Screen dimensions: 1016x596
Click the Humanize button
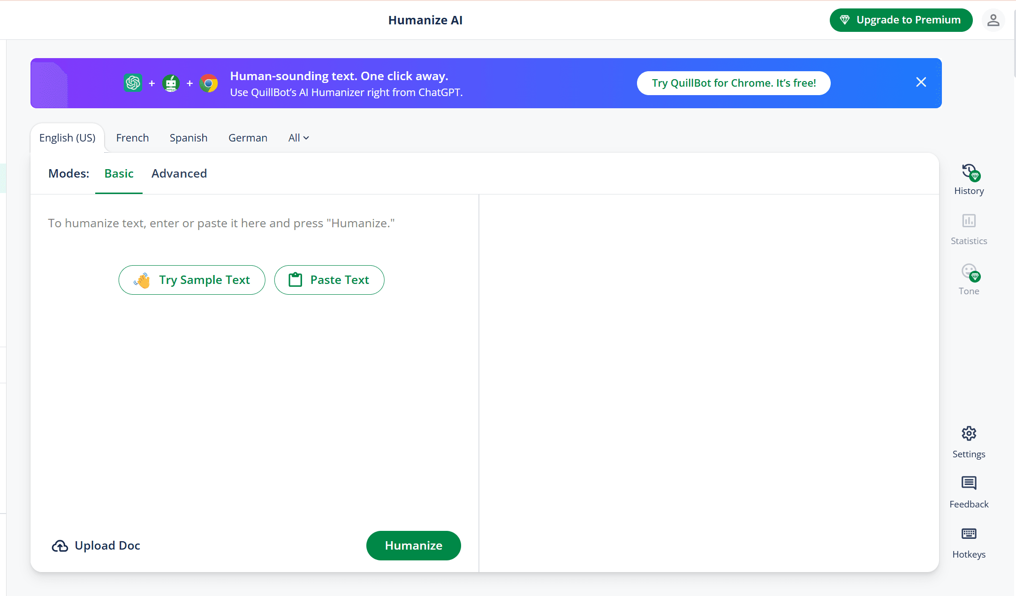tap(413, 545)
